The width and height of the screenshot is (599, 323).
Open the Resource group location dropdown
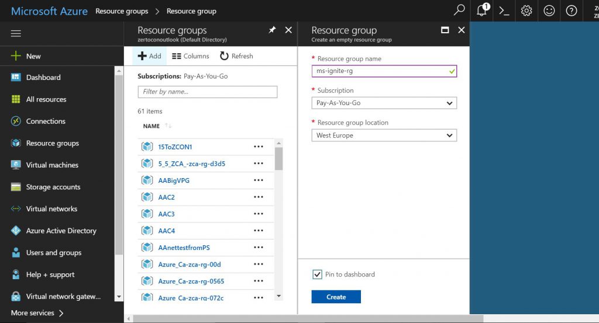click(x=384, y=136)
